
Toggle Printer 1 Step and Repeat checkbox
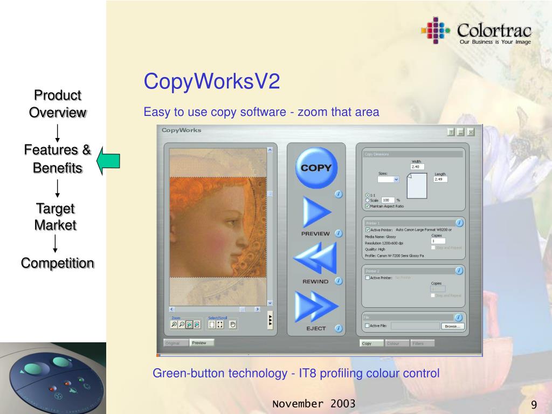[433, 247]
